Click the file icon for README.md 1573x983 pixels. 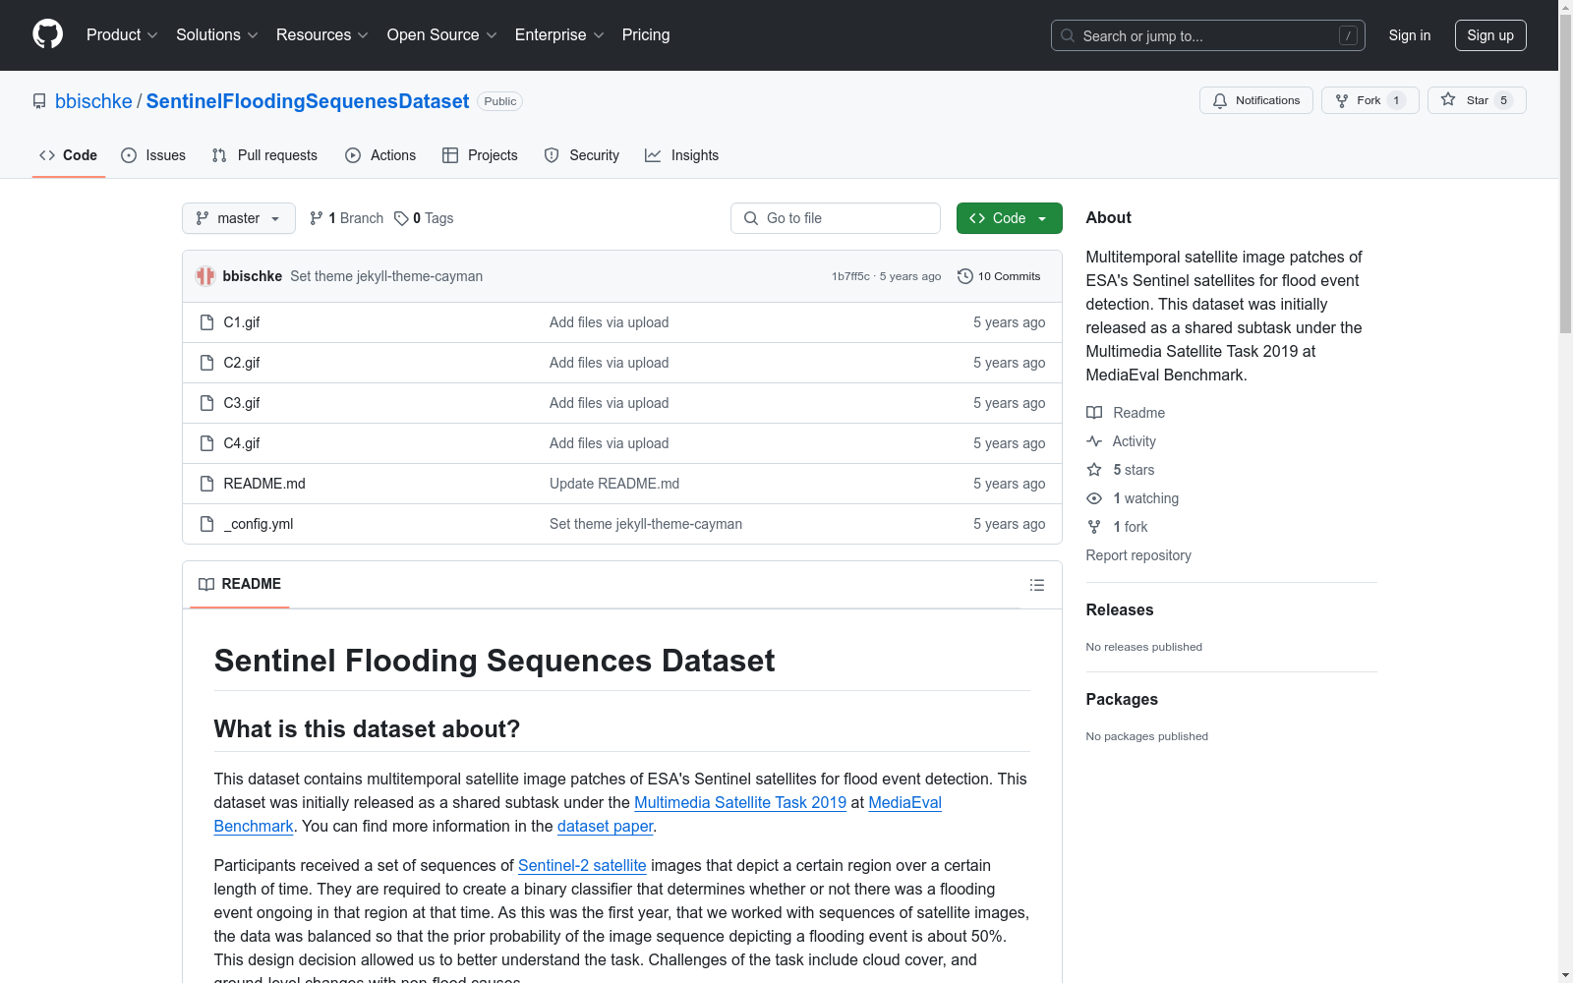point(206,484)
